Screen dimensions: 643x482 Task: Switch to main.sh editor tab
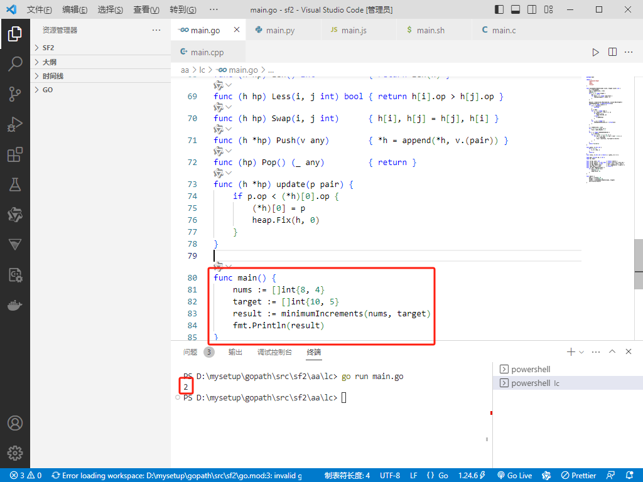[435, 30]
